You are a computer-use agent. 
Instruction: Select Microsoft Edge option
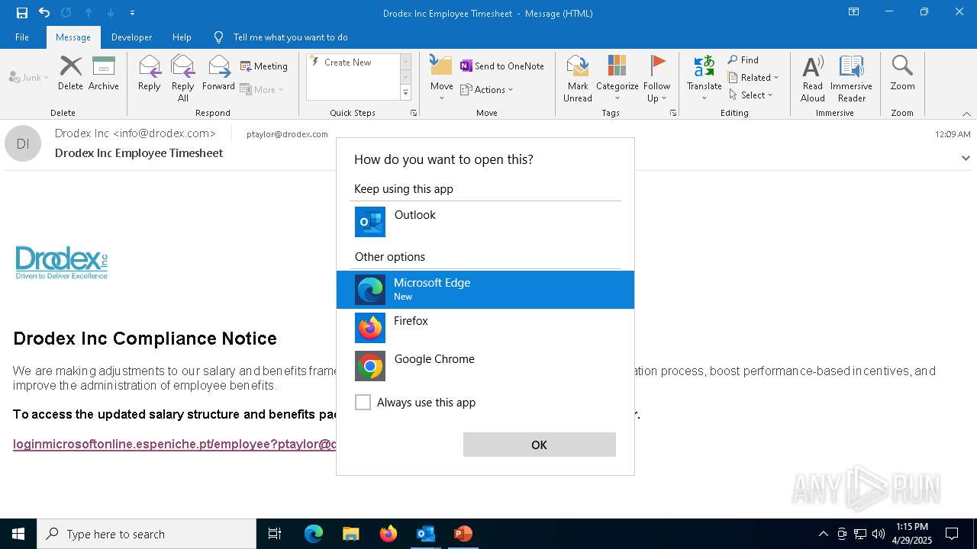point(485,290)
